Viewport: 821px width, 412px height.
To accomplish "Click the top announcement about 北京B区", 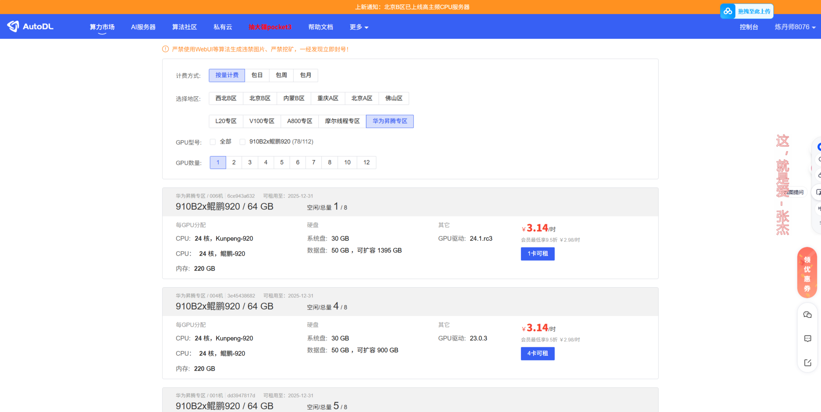I will [x=412, y=7].
